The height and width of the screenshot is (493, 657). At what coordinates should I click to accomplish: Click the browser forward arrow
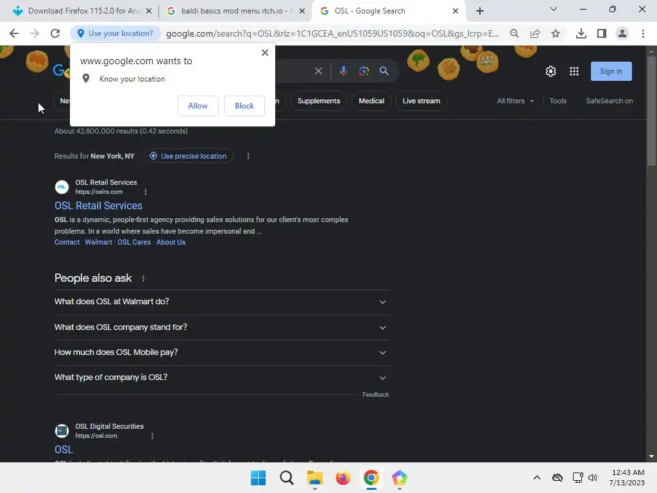pos(35,33)
